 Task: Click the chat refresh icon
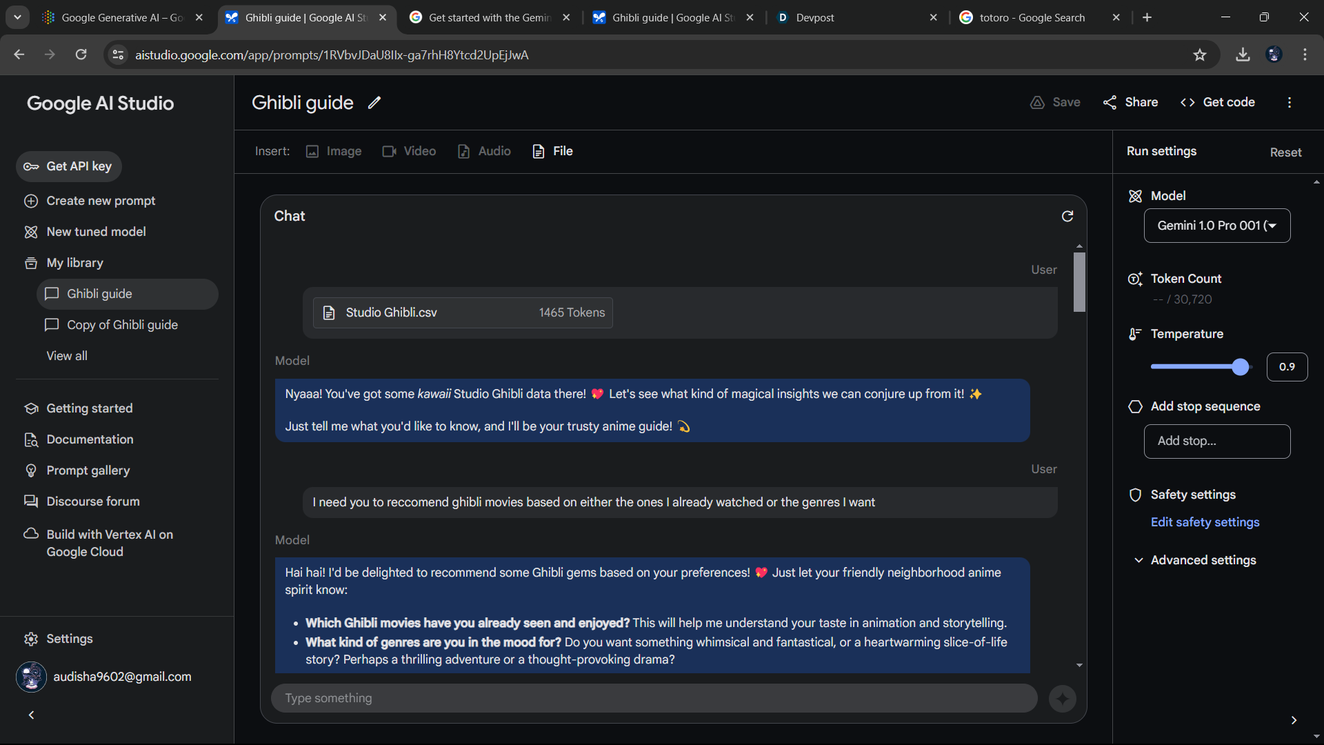tap(1067, 217)
